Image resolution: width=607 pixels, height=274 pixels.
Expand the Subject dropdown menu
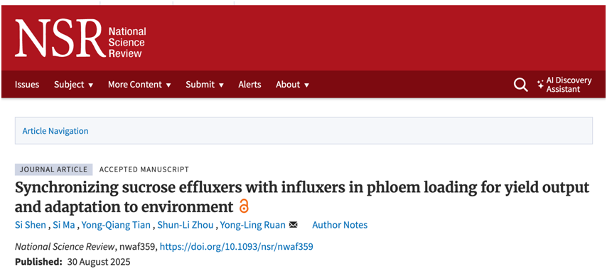pos(73,85)
